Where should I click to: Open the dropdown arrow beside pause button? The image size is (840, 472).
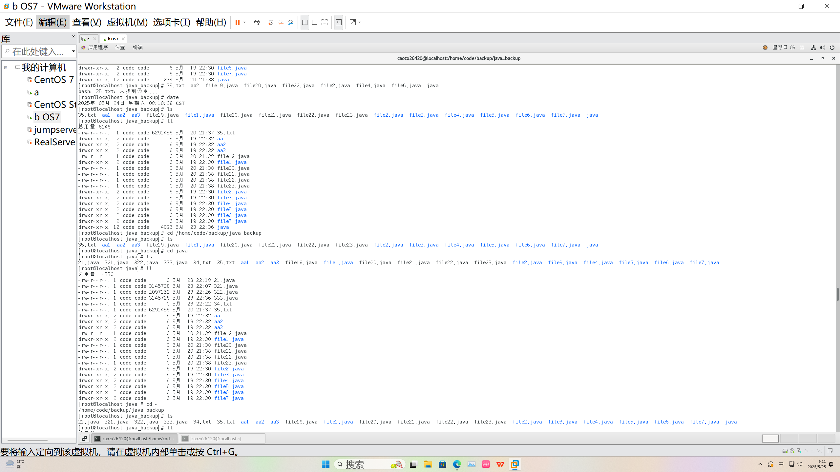point(244,22)
